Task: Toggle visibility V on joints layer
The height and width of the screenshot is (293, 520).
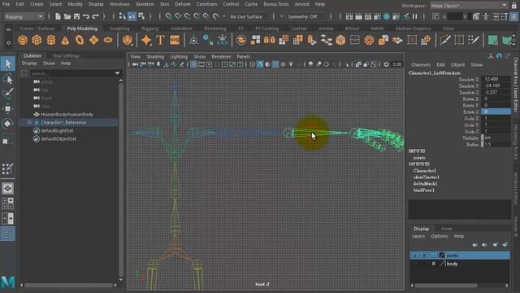Action: [x=414, y=255]
